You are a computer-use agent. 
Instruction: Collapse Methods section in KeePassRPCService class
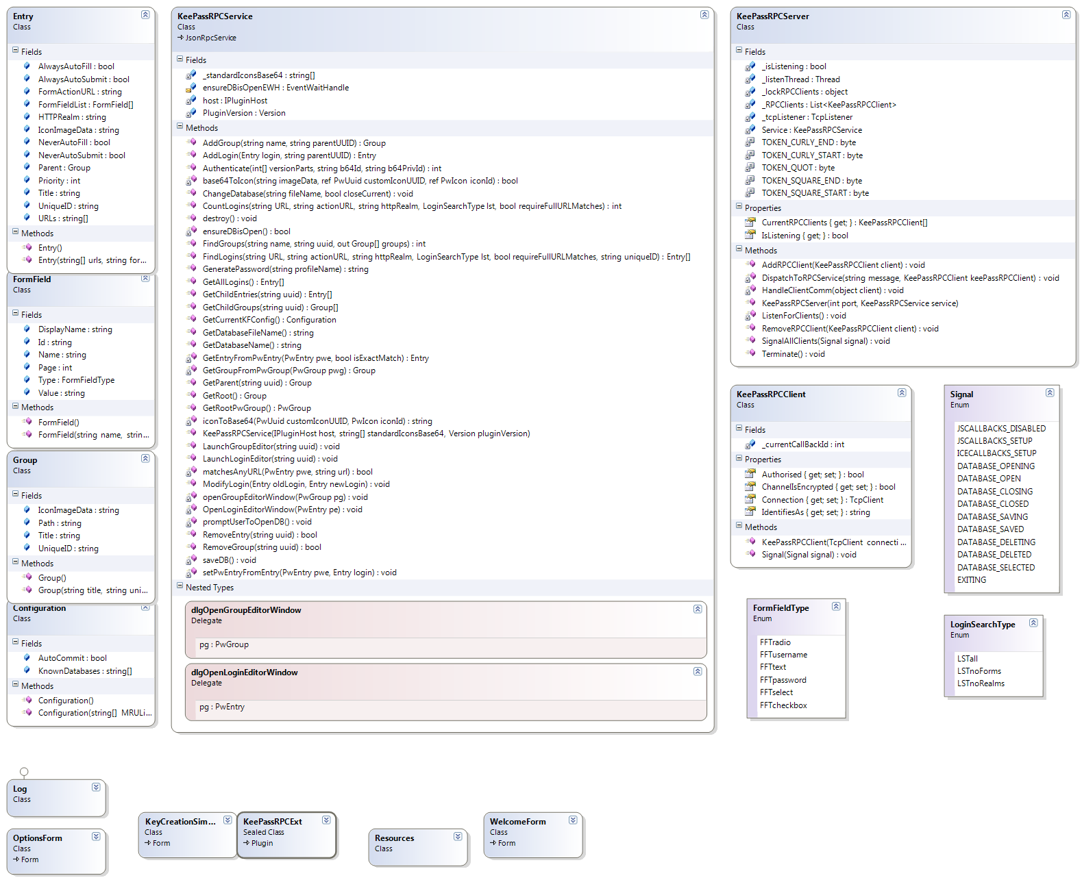[x=180, y=127]
